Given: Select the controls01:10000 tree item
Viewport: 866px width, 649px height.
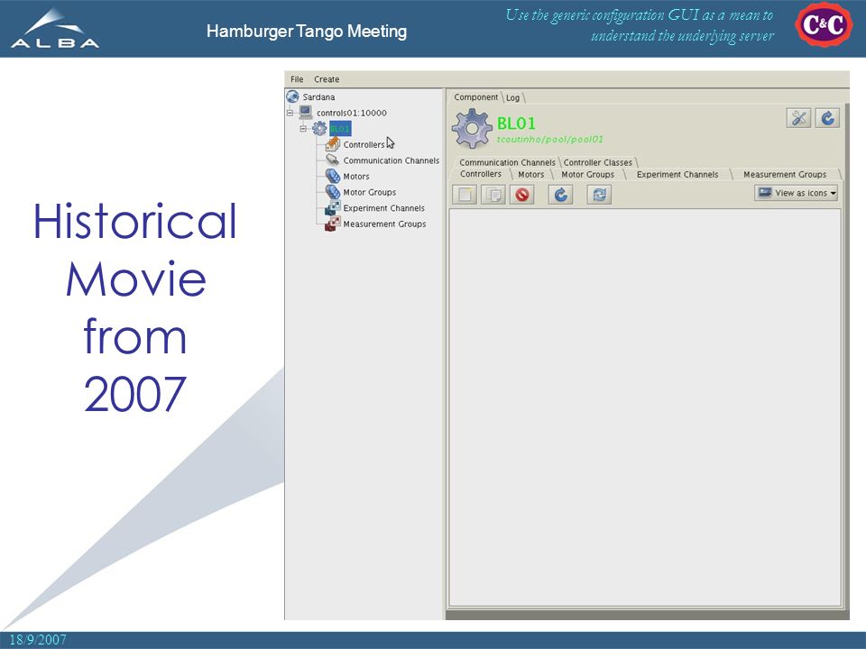Looking at the screenshot, I should click(351, 113).
